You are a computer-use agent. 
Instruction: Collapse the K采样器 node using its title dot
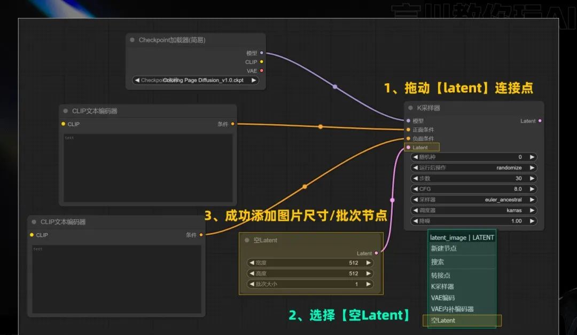(x=410, y=108)
